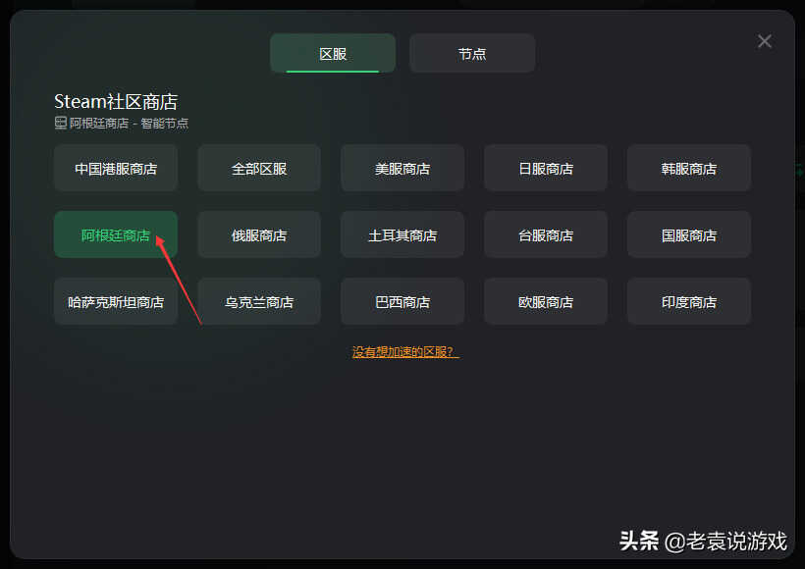
Task: Select 中国港服商店 region
Action: 116,169
